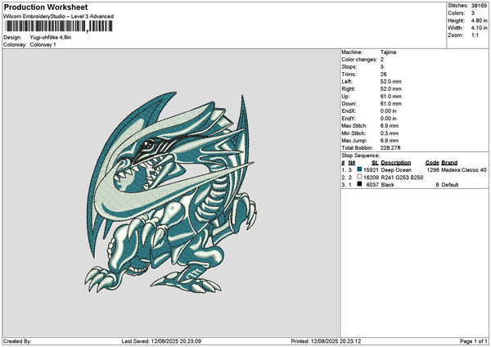Select 'Wilcom EmbroideryStudio – Level 3 Advanced' text
Image resolution: width=491 pixels, height=347 pixels.
click(58, 16)
